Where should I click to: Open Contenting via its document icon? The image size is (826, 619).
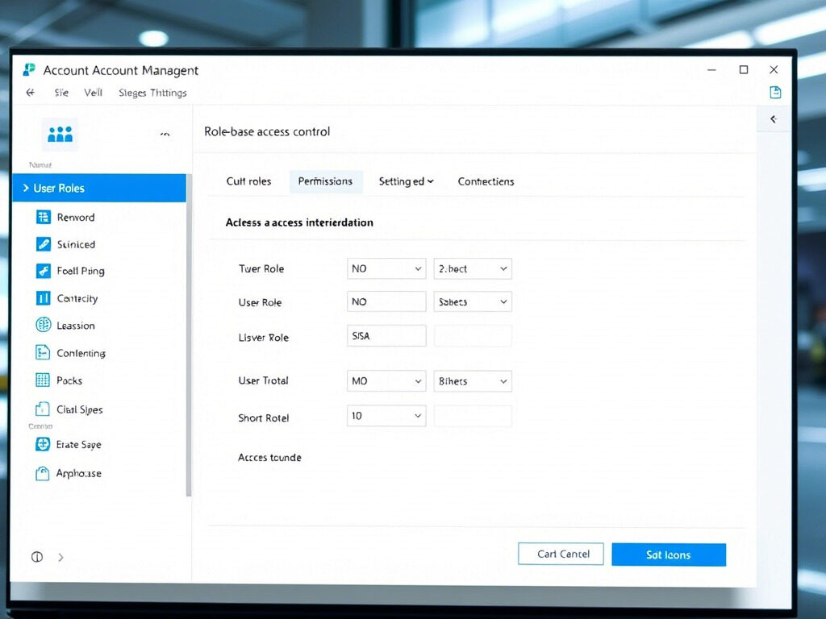(x=44, y=353)
